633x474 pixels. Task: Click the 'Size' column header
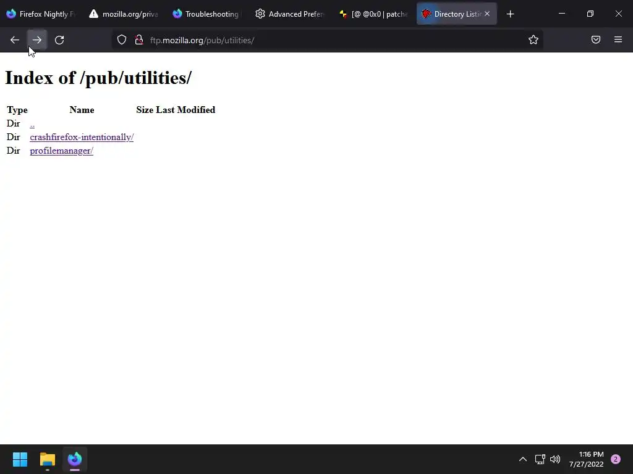tap(145, 110)
